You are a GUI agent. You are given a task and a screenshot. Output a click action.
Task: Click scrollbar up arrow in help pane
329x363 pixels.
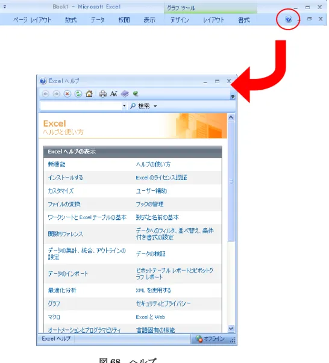231,117
